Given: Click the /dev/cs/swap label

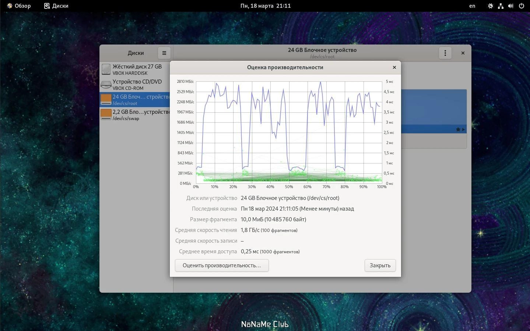Looking at the screenshot, I should (126, 119).
